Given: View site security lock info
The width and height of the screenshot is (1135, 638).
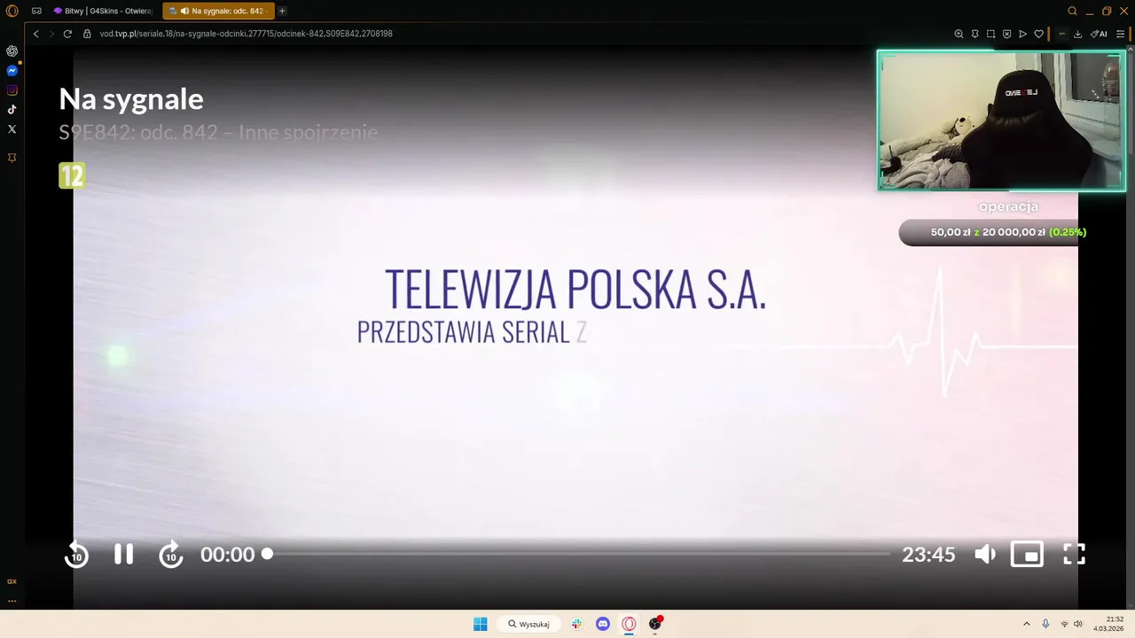Looking at the screenshot, I should pos(87,34).
